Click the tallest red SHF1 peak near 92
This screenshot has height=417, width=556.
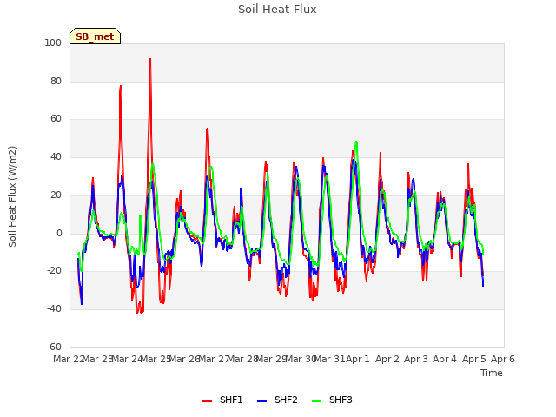point(150,60)
